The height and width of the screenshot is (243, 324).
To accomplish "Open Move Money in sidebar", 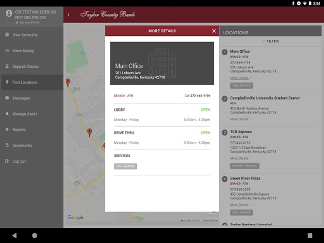I will (32, 51).
